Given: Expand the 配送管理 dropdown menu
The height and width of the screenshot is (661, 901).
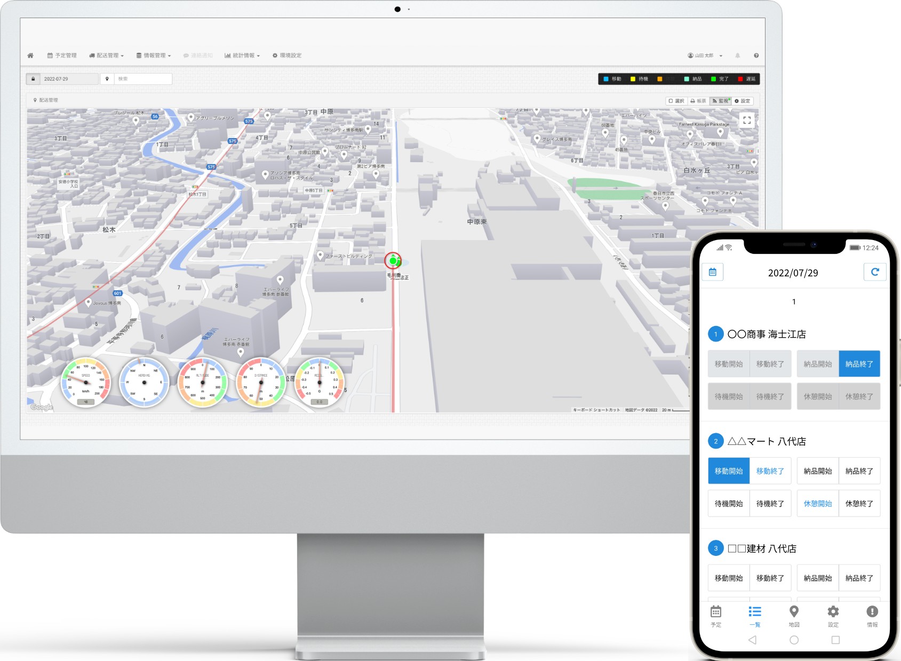Looking at the screenshot, I should pos(107,55).
